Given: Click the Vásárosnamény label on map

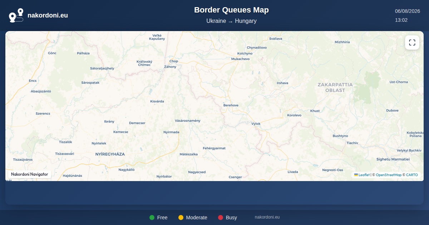Looking at the screenshot, I should pos(188,121).
